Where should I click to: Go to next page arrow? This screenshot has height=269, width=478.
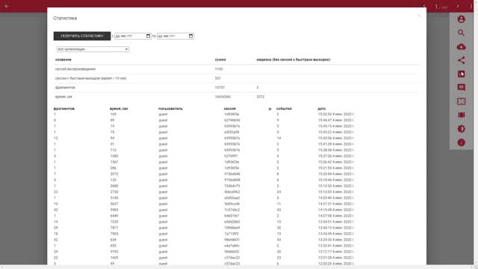pyautogui.click(x=458, y=6)
